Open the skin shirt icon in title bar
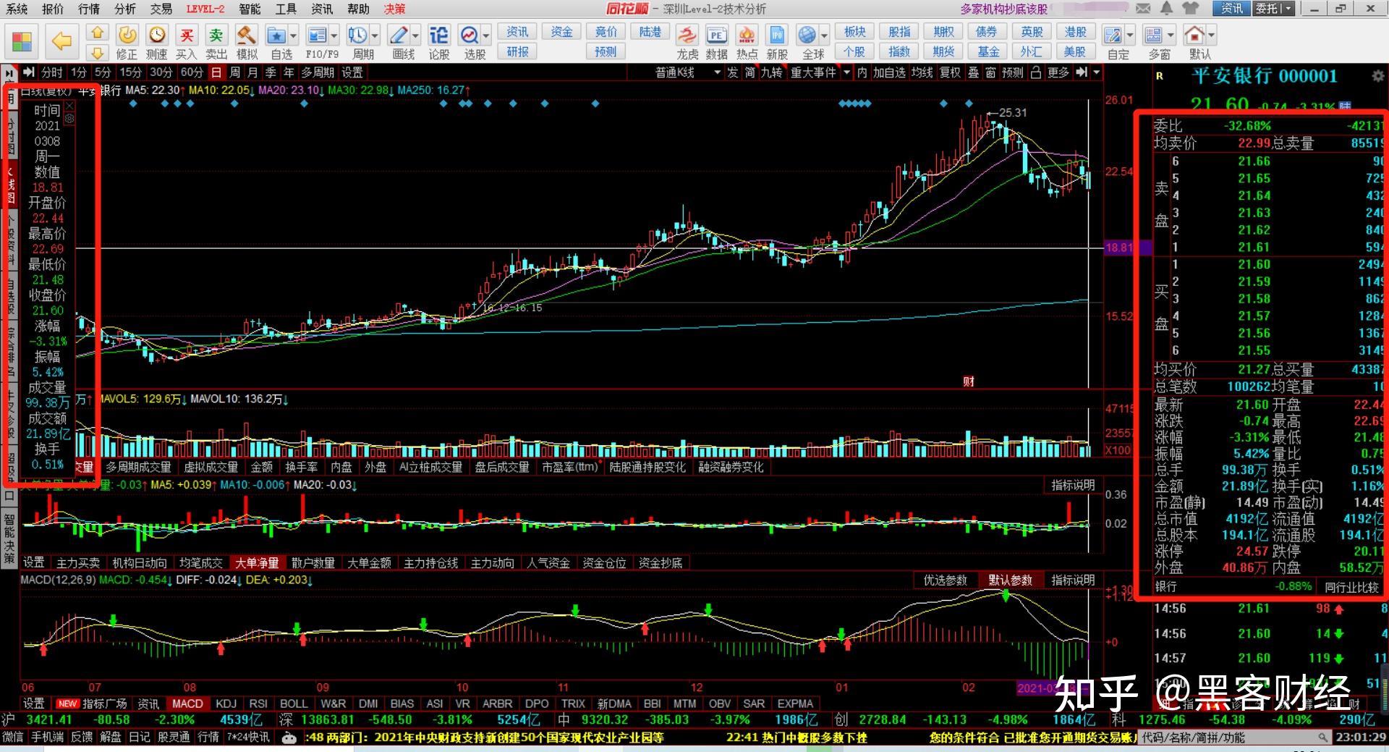This screenshot has width=1389, height=752. click(1190, 9)
